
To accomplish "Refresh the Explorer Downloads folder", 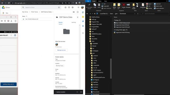I will (x=138, y=14).
